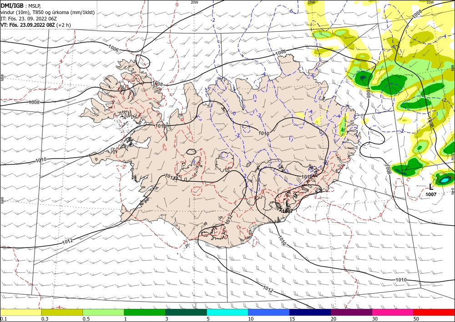Click the dark green 3–5 legend swatch

(x=186, y=312)
